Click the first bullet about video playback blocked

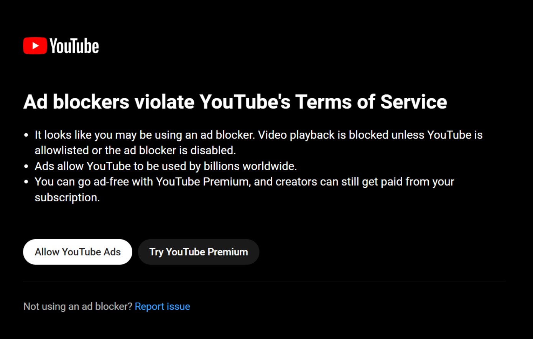click(x=258, y=135)
